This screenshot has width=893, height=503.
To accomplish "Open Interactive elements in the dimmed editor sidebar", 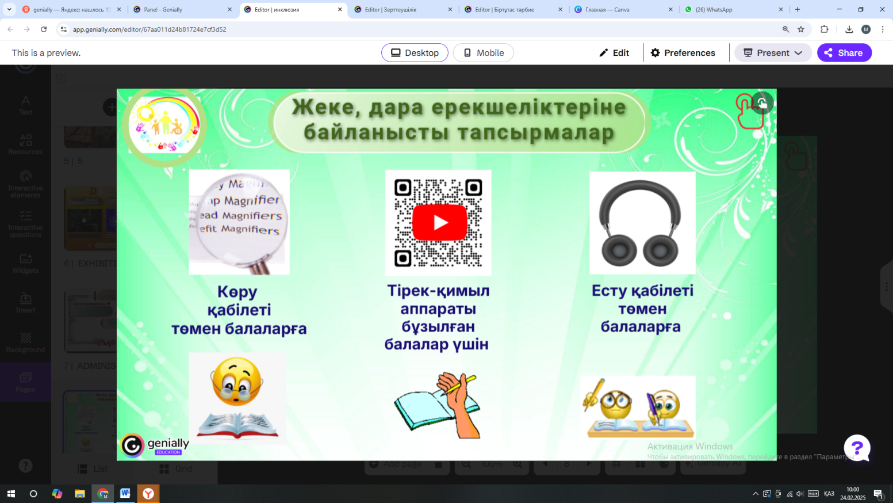I will click(25, 184).
